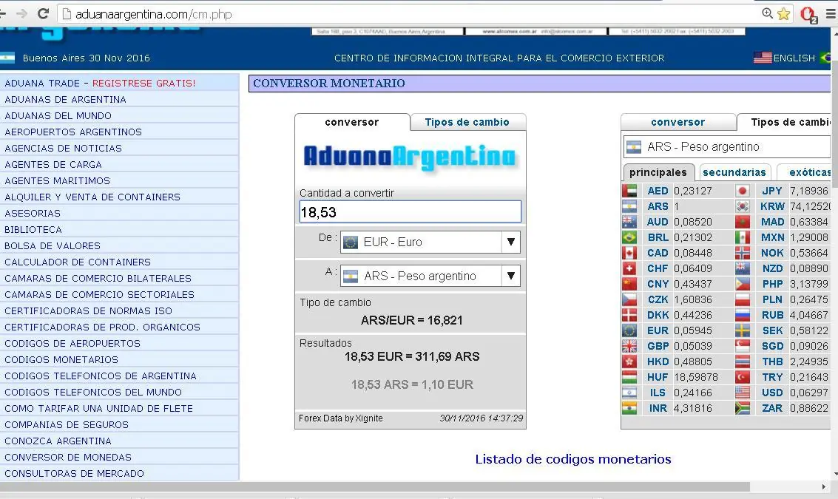Open 'Listado de codigos monetarios' link
The height and width of the screenshot is (499, 838).
pyautogui.click(x=573, y=460)
